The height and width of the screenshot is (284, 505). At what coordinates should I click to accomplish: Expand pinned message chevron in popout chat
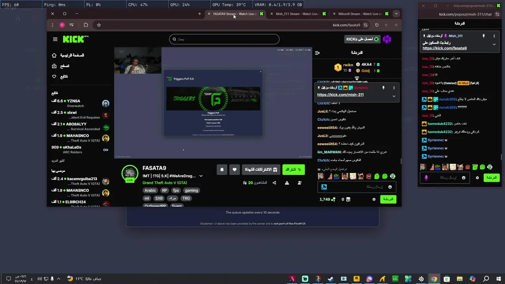[494, 44]
